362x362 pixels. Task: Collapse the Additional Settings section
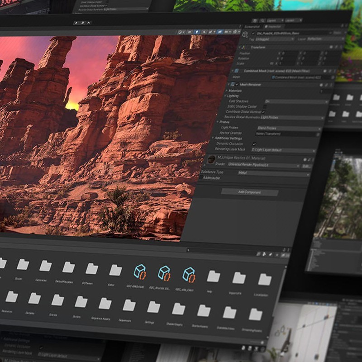pyautogui.click(x=213, y=138)
